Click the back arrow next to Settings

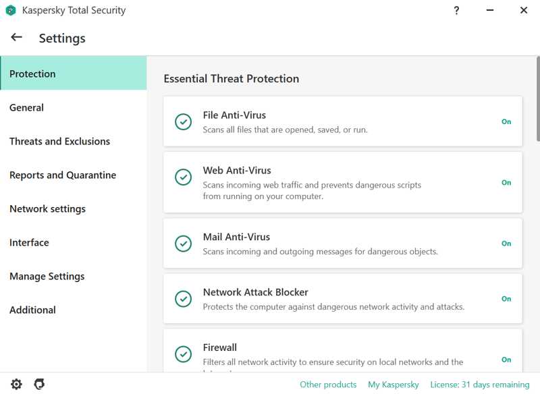click(x=16, y=37)
